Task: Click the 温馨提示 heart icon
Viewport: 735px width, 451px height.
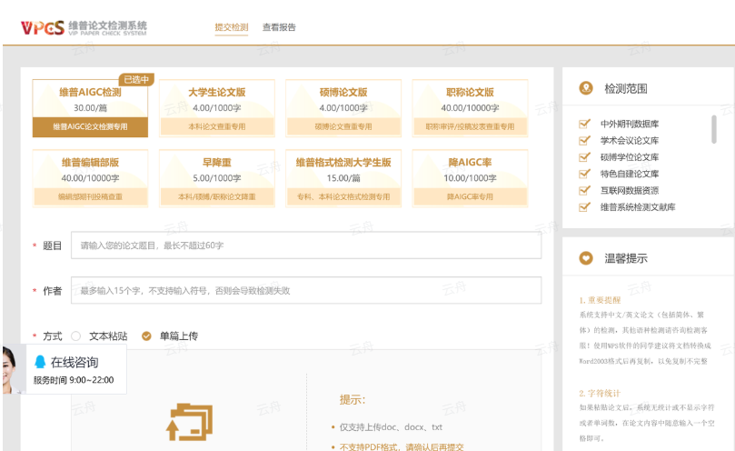Action: click(x=586, y=258)
